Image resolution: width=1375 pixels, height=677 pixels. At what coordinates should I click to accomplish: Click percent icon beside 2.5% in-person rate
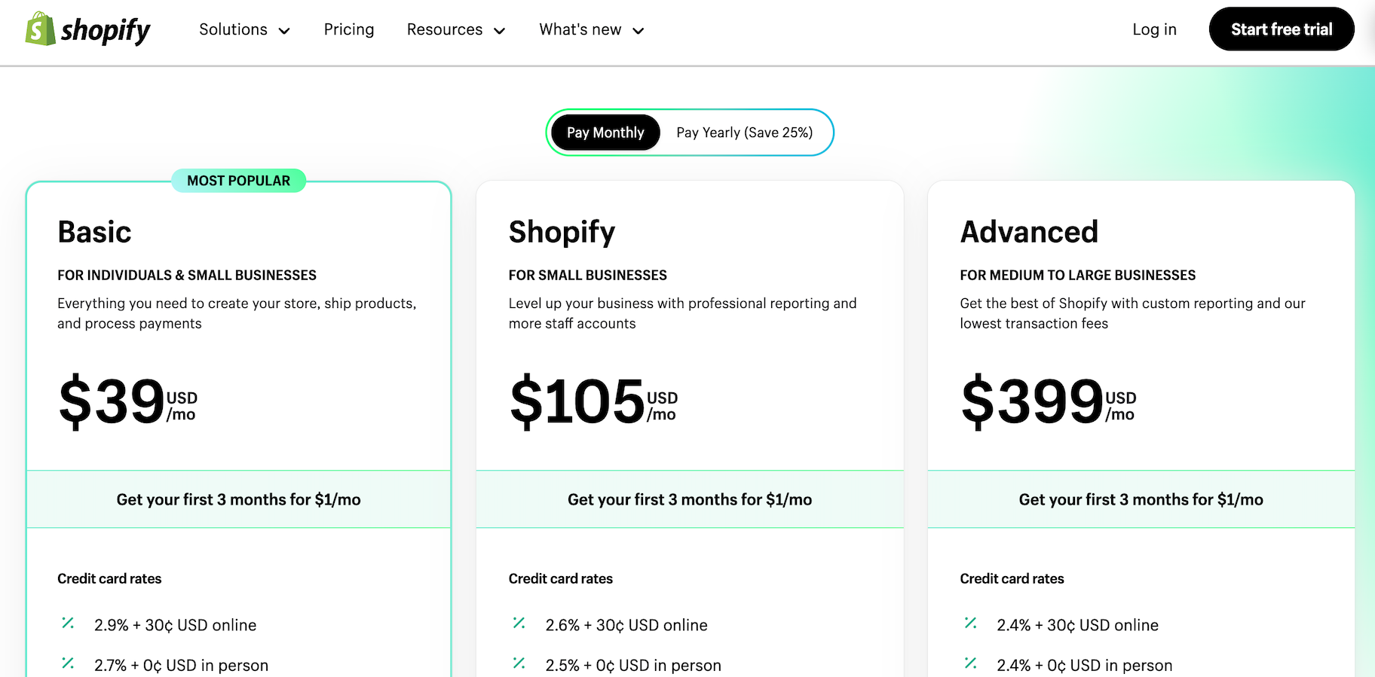coord(519,663)
